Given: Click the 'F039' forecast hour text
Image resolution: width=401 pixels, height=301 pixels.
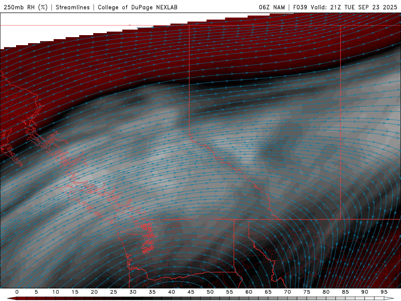Looking at the screenshot, I should click(300, 7).
